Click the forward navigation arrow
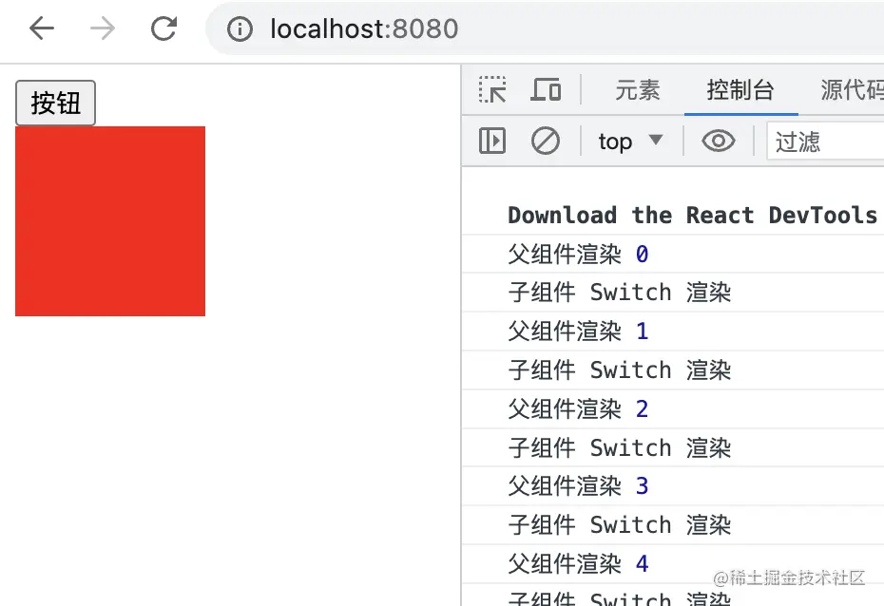The height and width of the screenshot is (606, 884). tap(102, 28)
